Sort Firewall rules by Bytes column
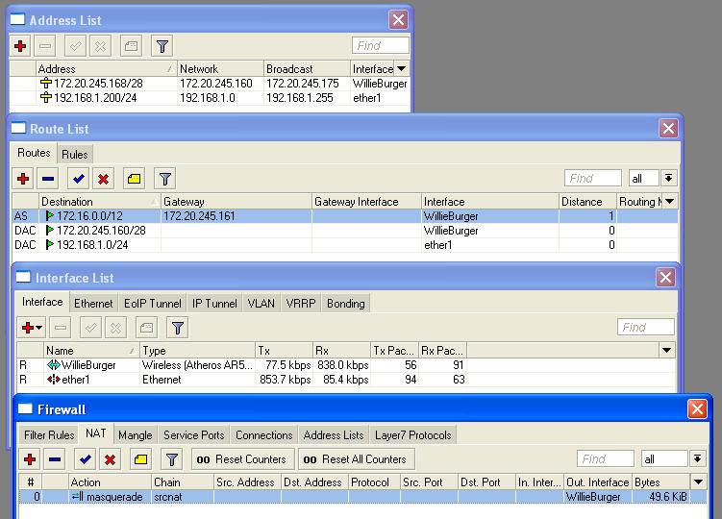The width and height of the screenshot is (722, 519). click(660, 482)
